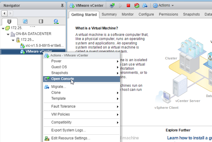
Task: Click the Actions toolbar button label
Action: 164,5
